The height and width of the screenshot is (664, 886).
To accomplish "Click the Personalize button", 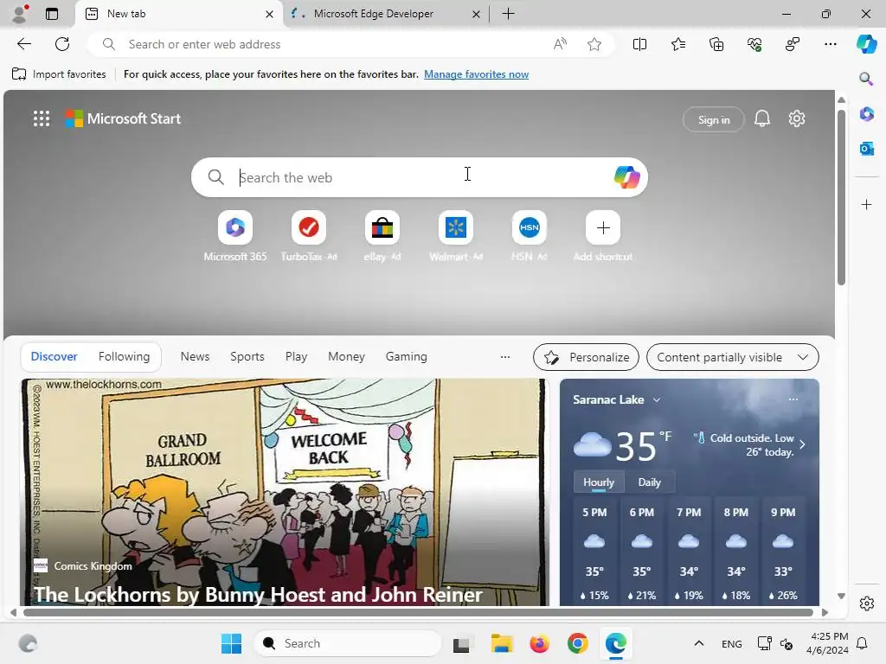I will coord(586,357).
